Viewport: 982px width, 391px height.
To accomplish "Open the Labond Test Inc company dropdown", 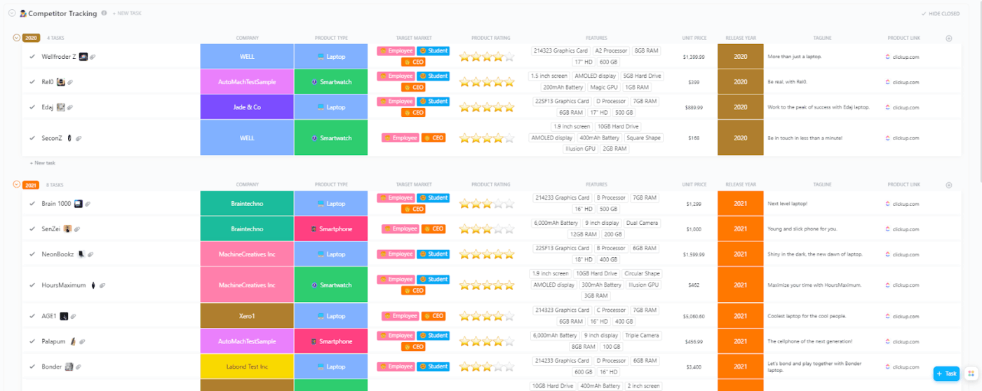I will coord(247,366).
